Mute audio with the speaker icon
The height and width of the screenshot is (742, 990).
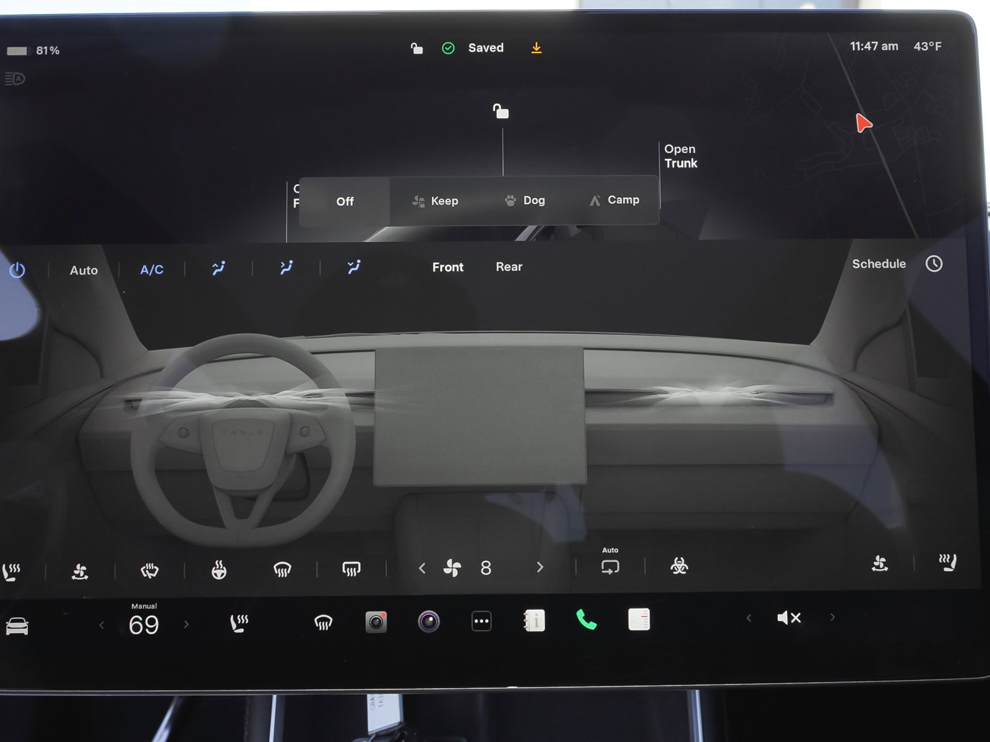788,617
